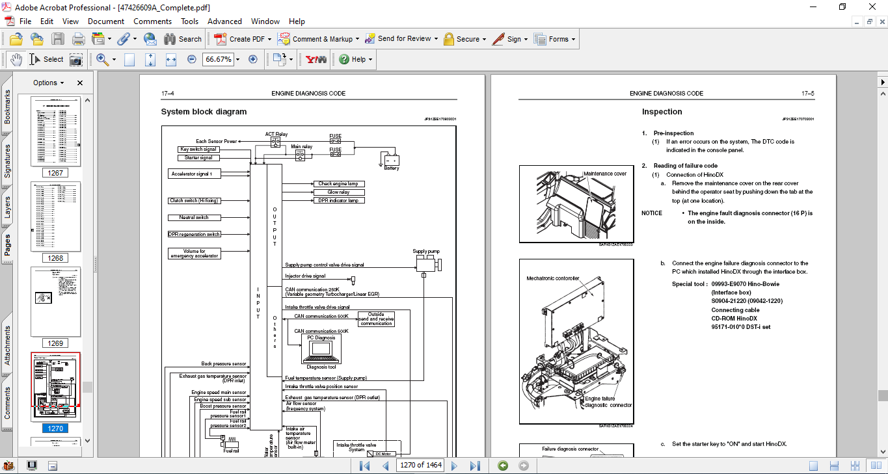Jump to the first page

(x=365, y=466)
